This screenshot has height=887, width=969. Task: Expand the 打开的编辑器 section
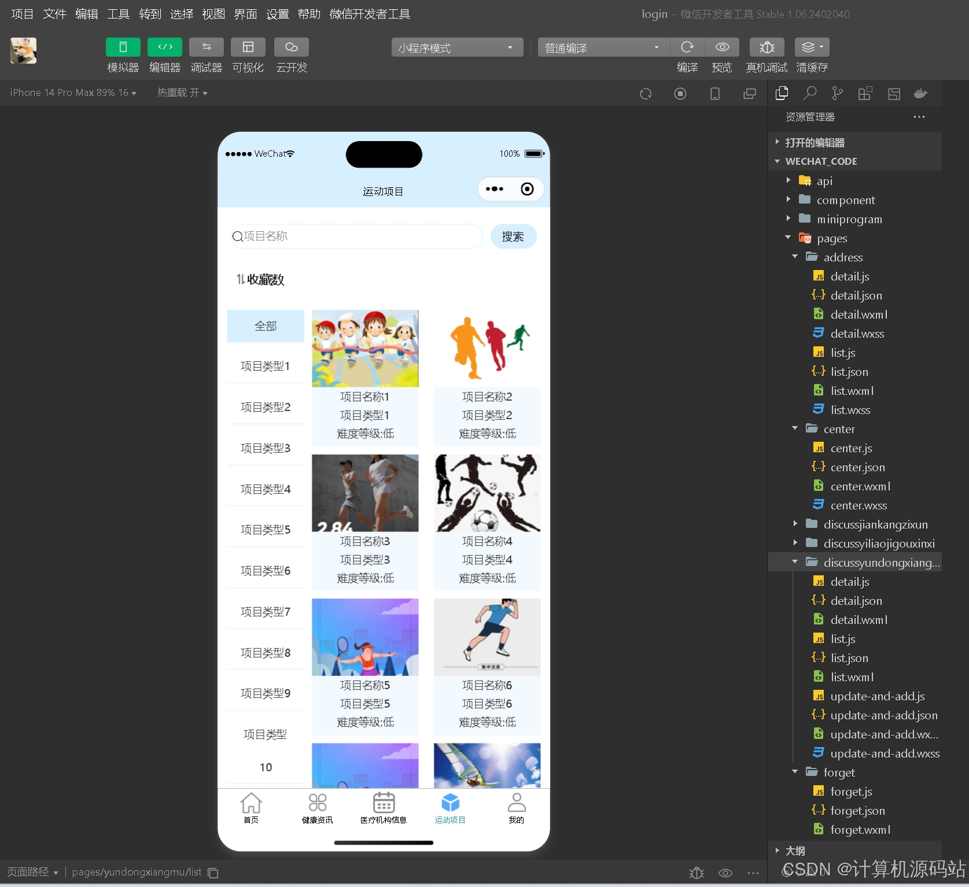[x=855, y=142]
